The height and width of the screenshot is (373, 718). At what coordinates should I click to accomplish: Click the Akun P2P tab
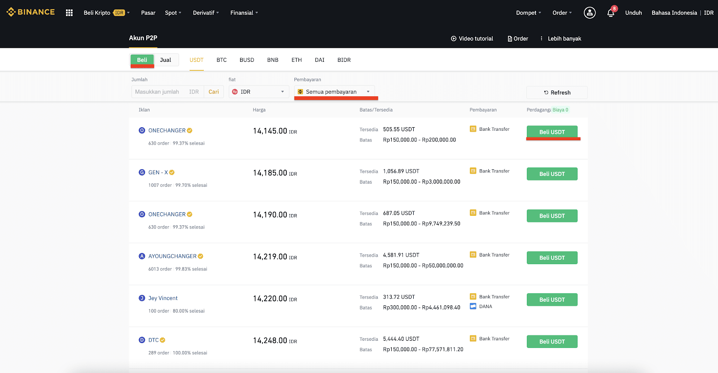click(143, 38)
